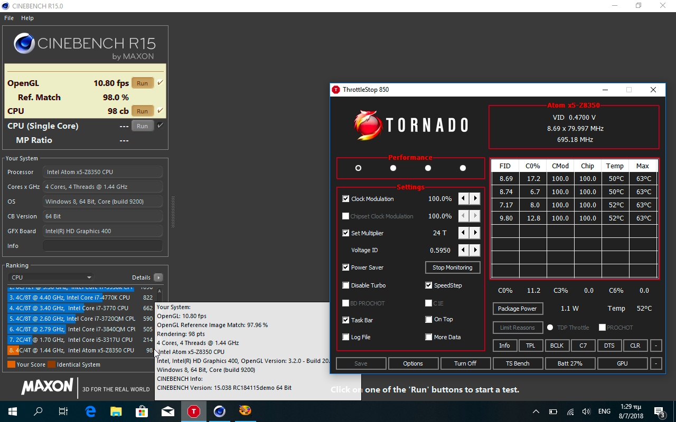This screenshot has height=422, width=676.
Task: Decrease Set Multiplier with left arrow
Action: point(463,233)
